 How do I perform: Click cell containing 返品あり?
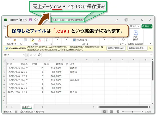(75, 80)
